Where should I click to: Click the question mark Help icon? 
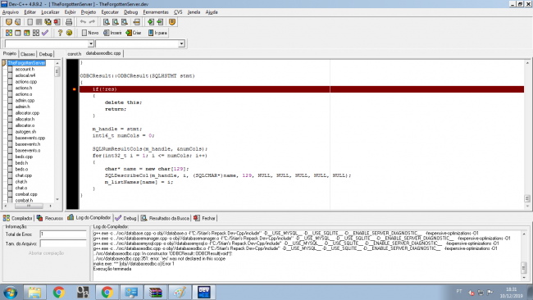[60, 33]
